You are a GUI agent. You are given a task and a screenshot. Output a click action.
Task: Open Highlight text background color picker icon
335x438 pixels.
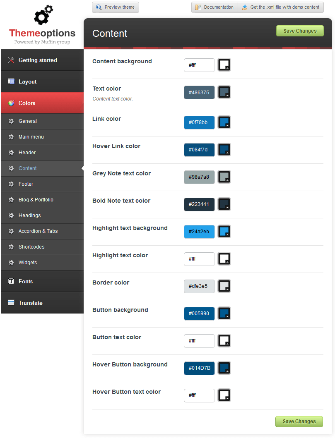[224, 232]
